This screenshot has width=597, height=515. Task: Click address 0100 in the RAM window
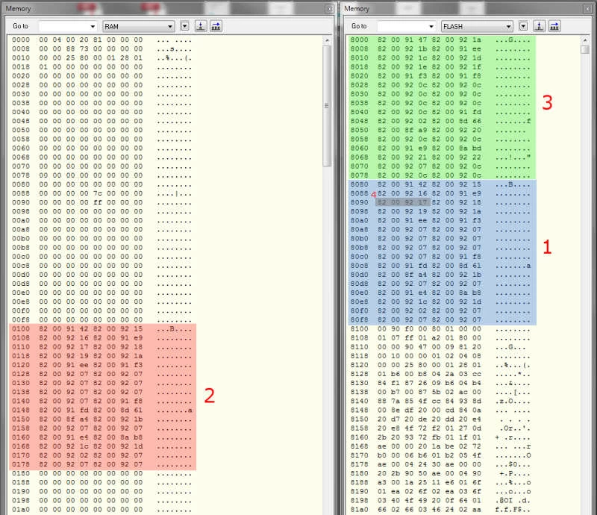pyautogui.click(x=21, y=328)
